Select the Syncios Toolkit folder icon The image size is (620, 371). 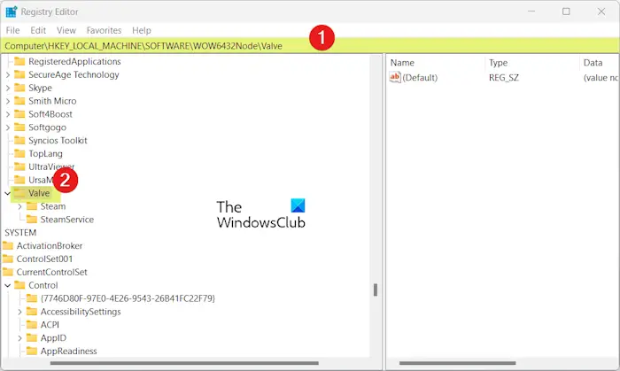coord(19,140)
